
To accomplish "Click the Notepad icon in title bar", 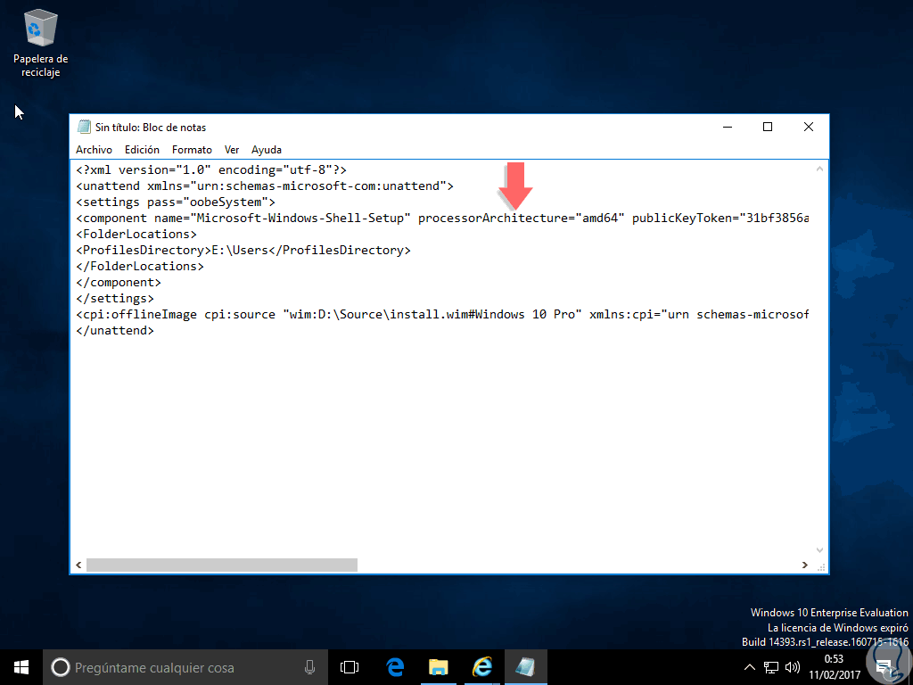I will [84, 127].
